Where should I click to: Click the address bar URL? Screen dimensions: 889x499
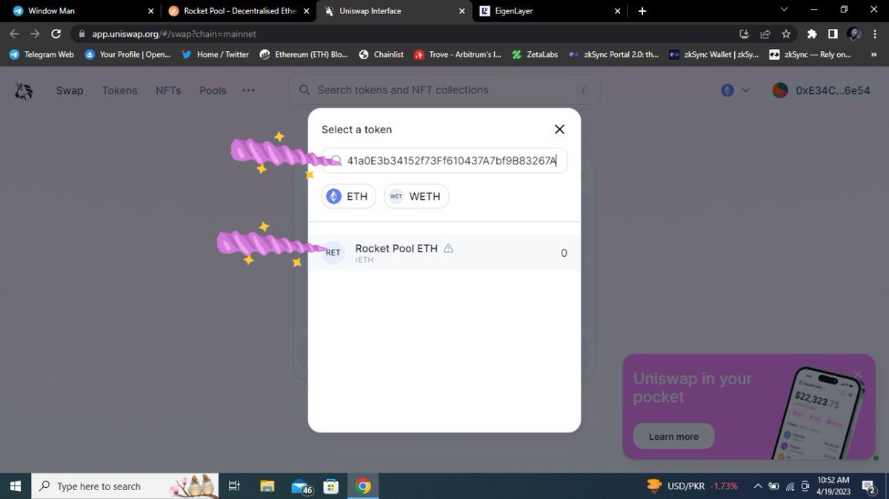174,34
